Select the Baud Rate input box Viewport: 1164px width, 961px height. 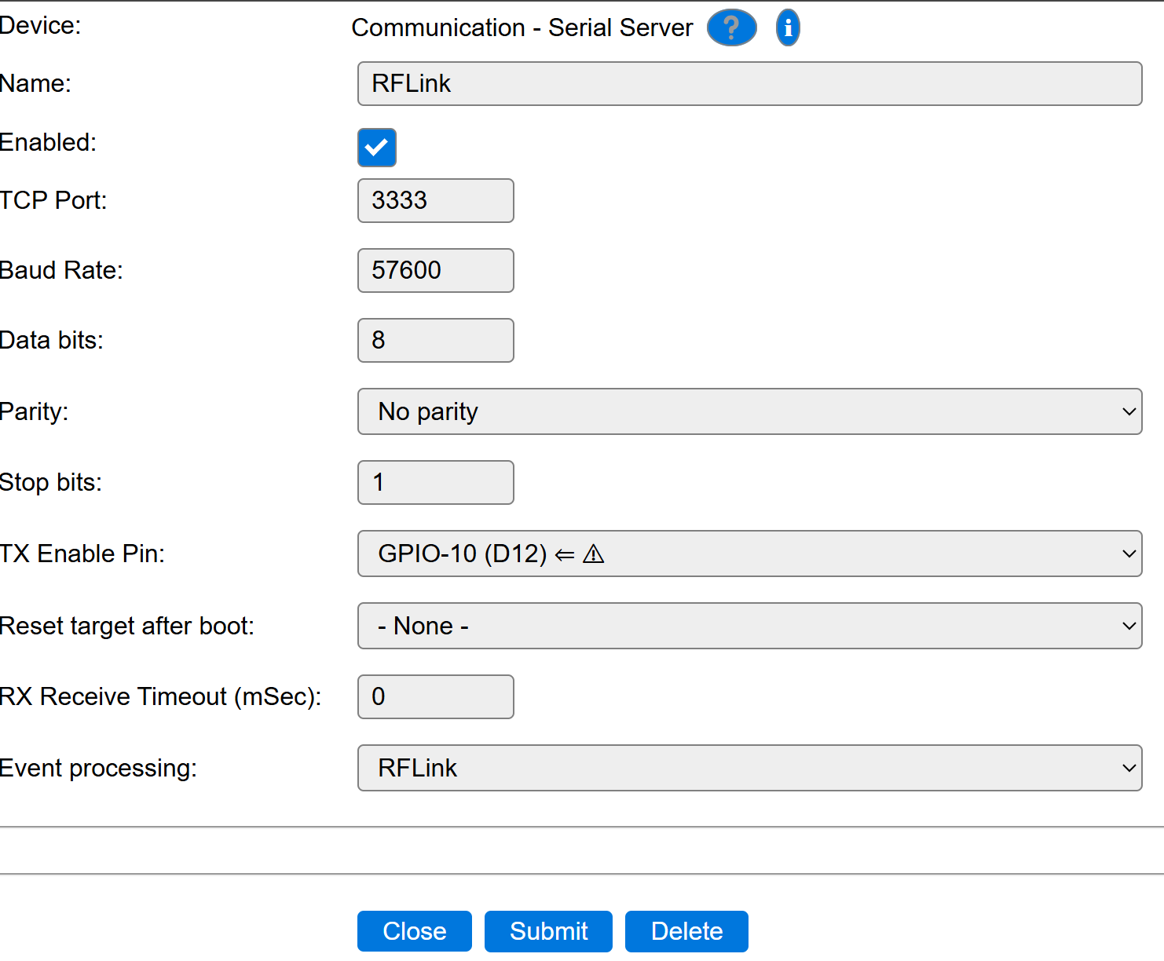435,270
